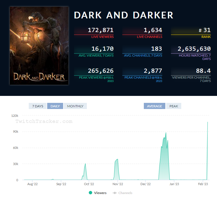Click the # 31 rank value
217x201 pixels.
[204, 30]
